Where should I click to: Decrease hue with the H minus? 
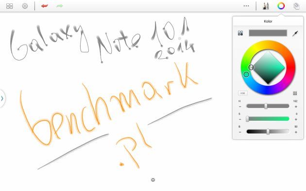tap(240, 107)
